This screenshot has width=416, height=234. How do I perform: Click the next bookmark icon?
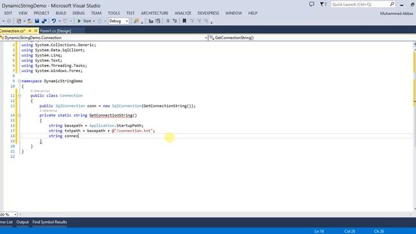[199, 21]
